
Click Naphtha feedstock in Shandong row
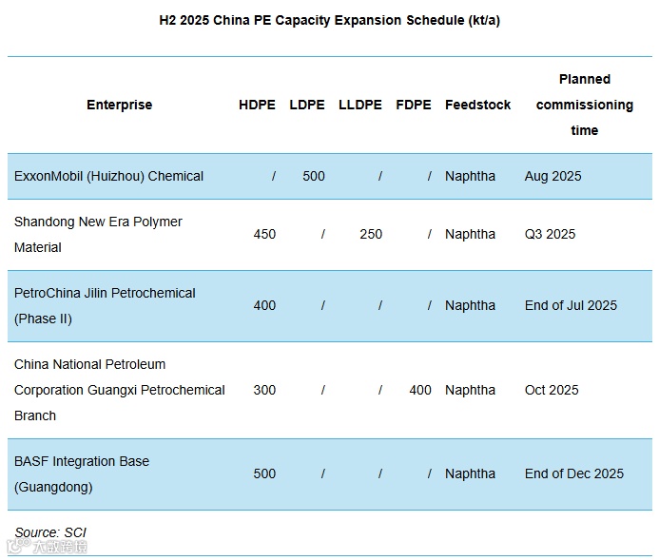click(x=470, y=234)
